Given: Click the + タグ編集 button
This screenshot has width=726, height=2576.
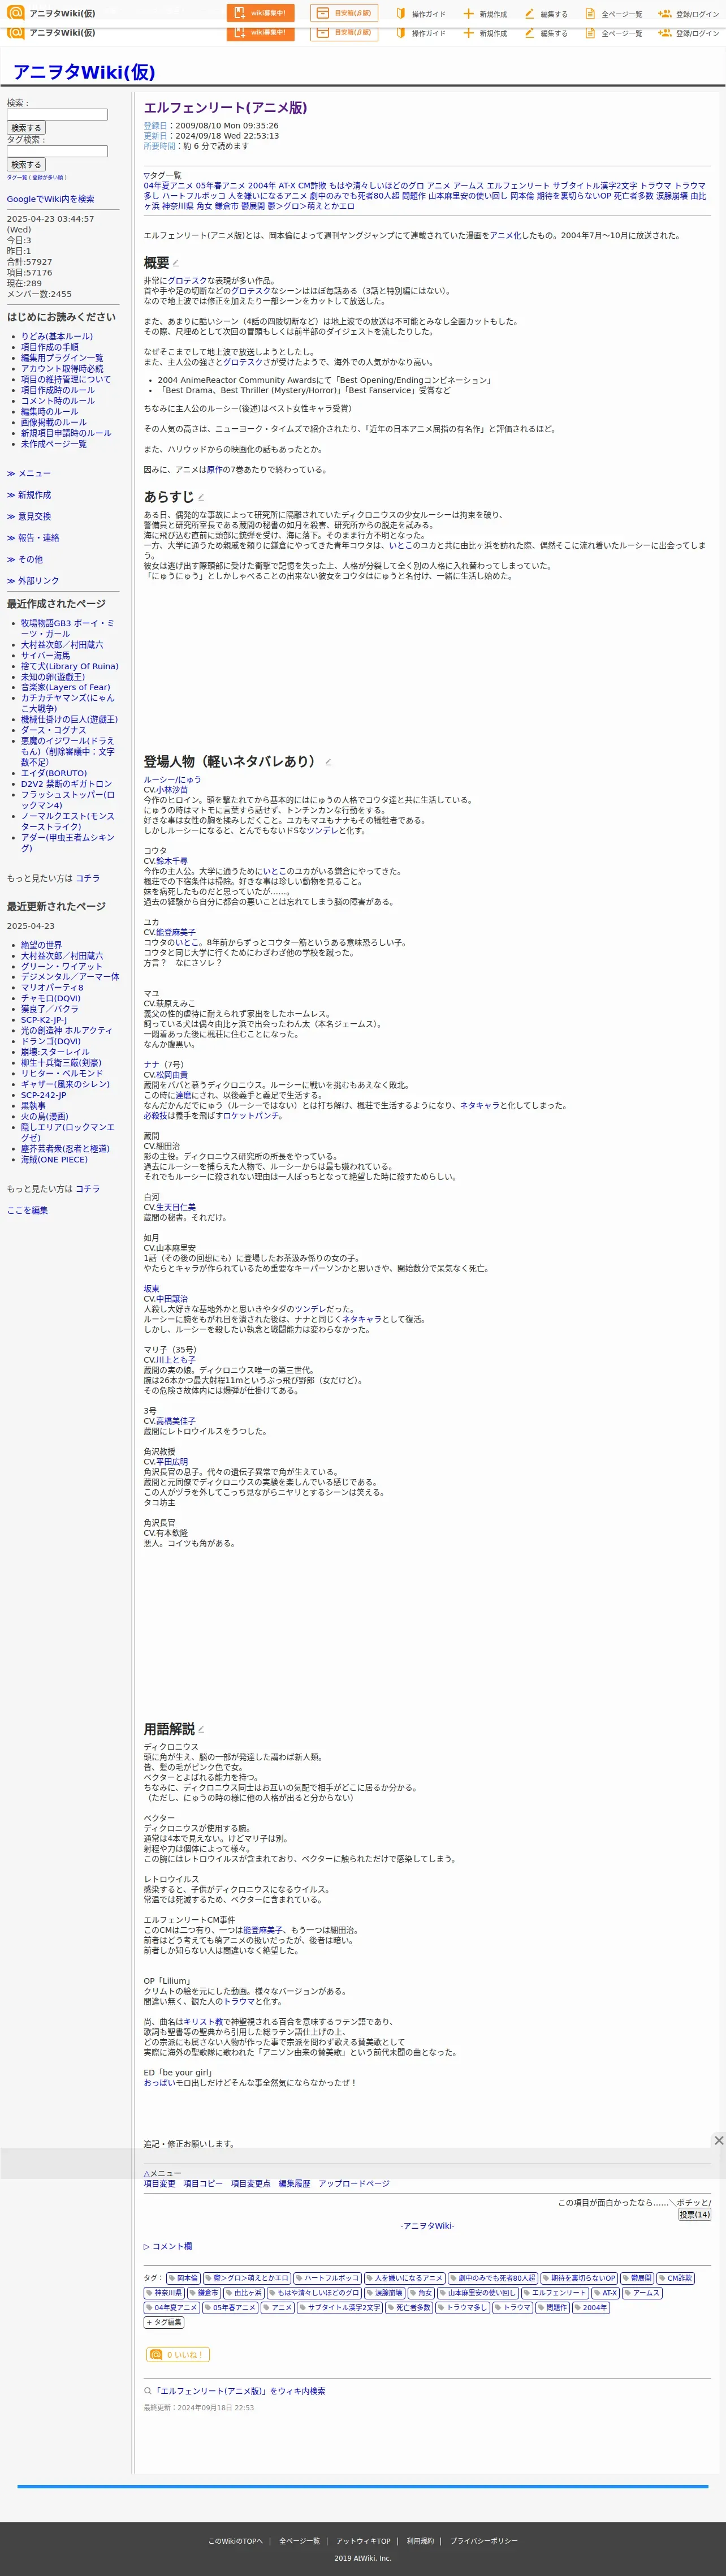Looking at the screenshot, I should 164,2322.
